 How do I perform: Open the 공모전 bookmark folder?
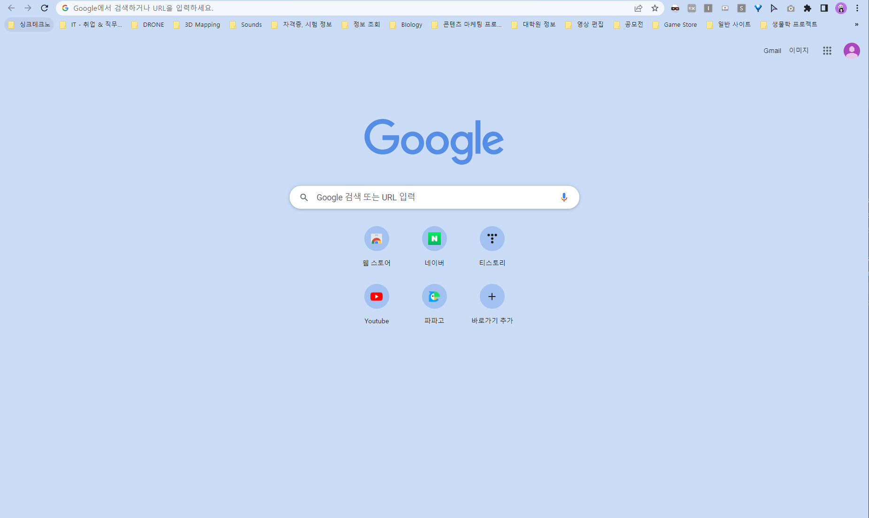click(629, 24)
